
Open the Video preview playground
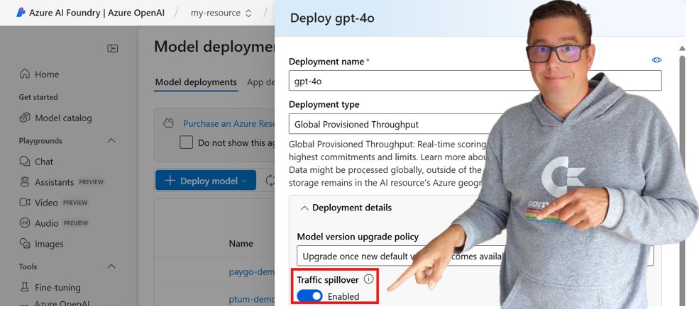[46, 203]
